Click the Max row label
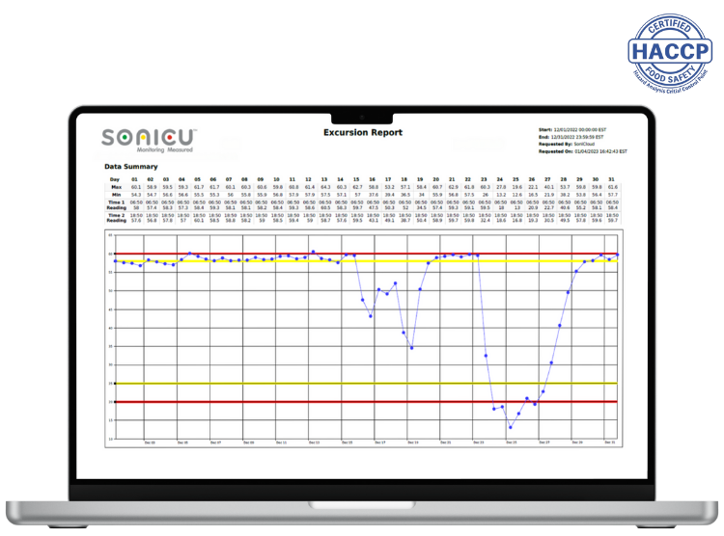The height and width of the screenshot is (536, 724). point(116,186)
